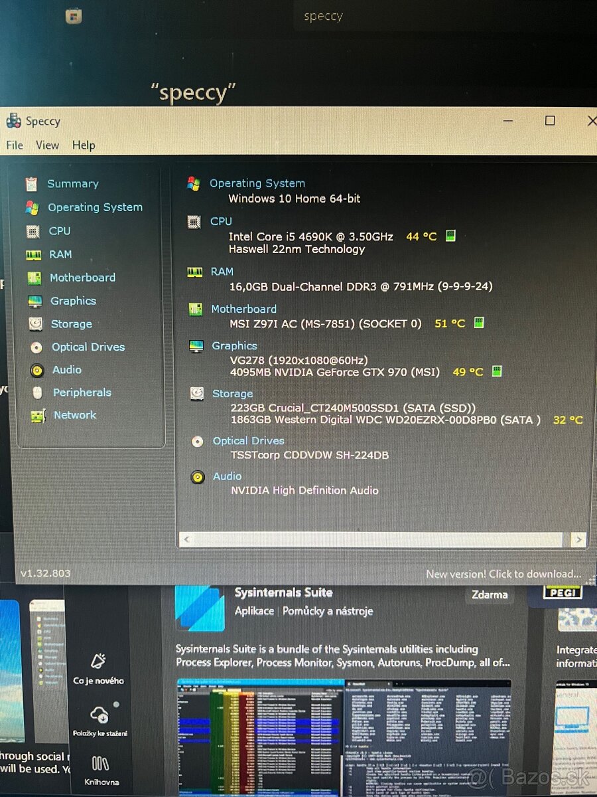
Task: Open the Help menu button
Action: 84,145
